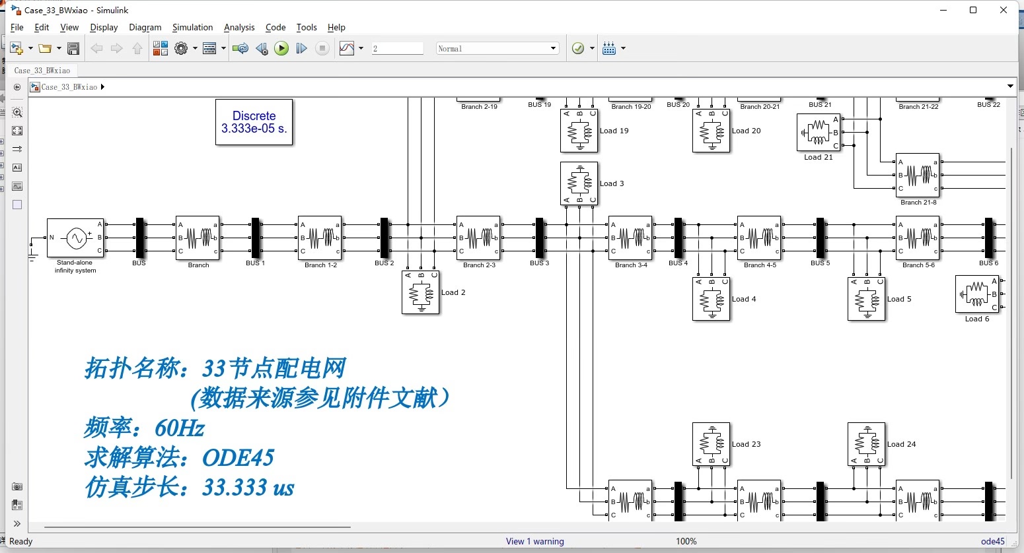The image size is (1024, 553).
Task: Open the Simulation Data Inspector icon
Action: (347, 48)
